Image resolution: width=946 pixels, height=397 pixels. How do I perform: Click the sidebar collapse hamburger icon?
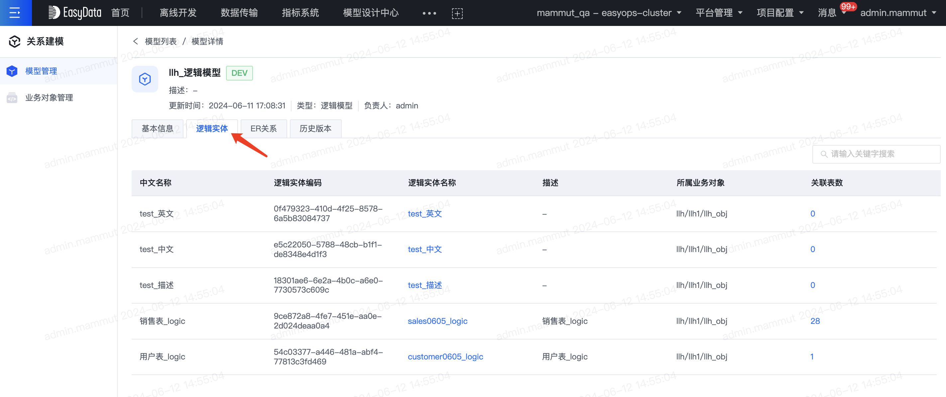click(x=15, y=13)
